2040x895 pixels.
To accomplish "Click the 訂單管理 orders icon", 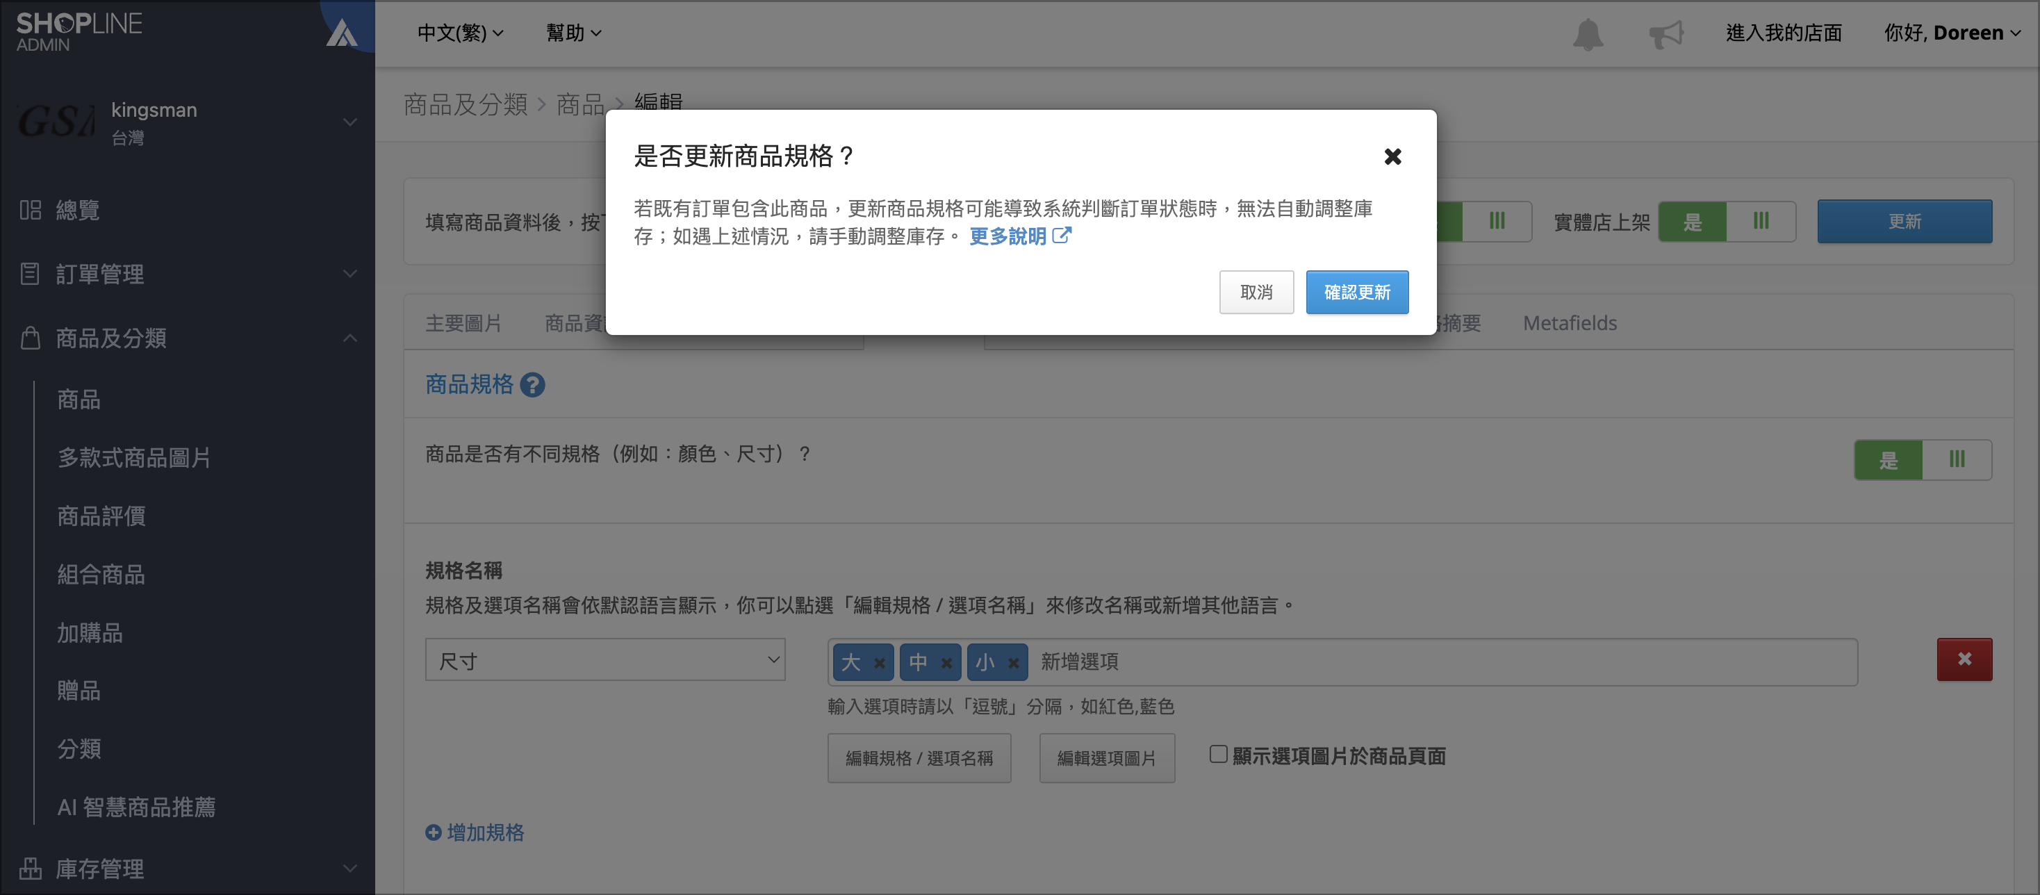I will tap(30, 274).
